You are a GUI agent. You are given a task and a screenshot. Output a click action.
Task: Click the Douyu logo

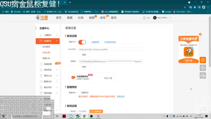click(42, 17)
